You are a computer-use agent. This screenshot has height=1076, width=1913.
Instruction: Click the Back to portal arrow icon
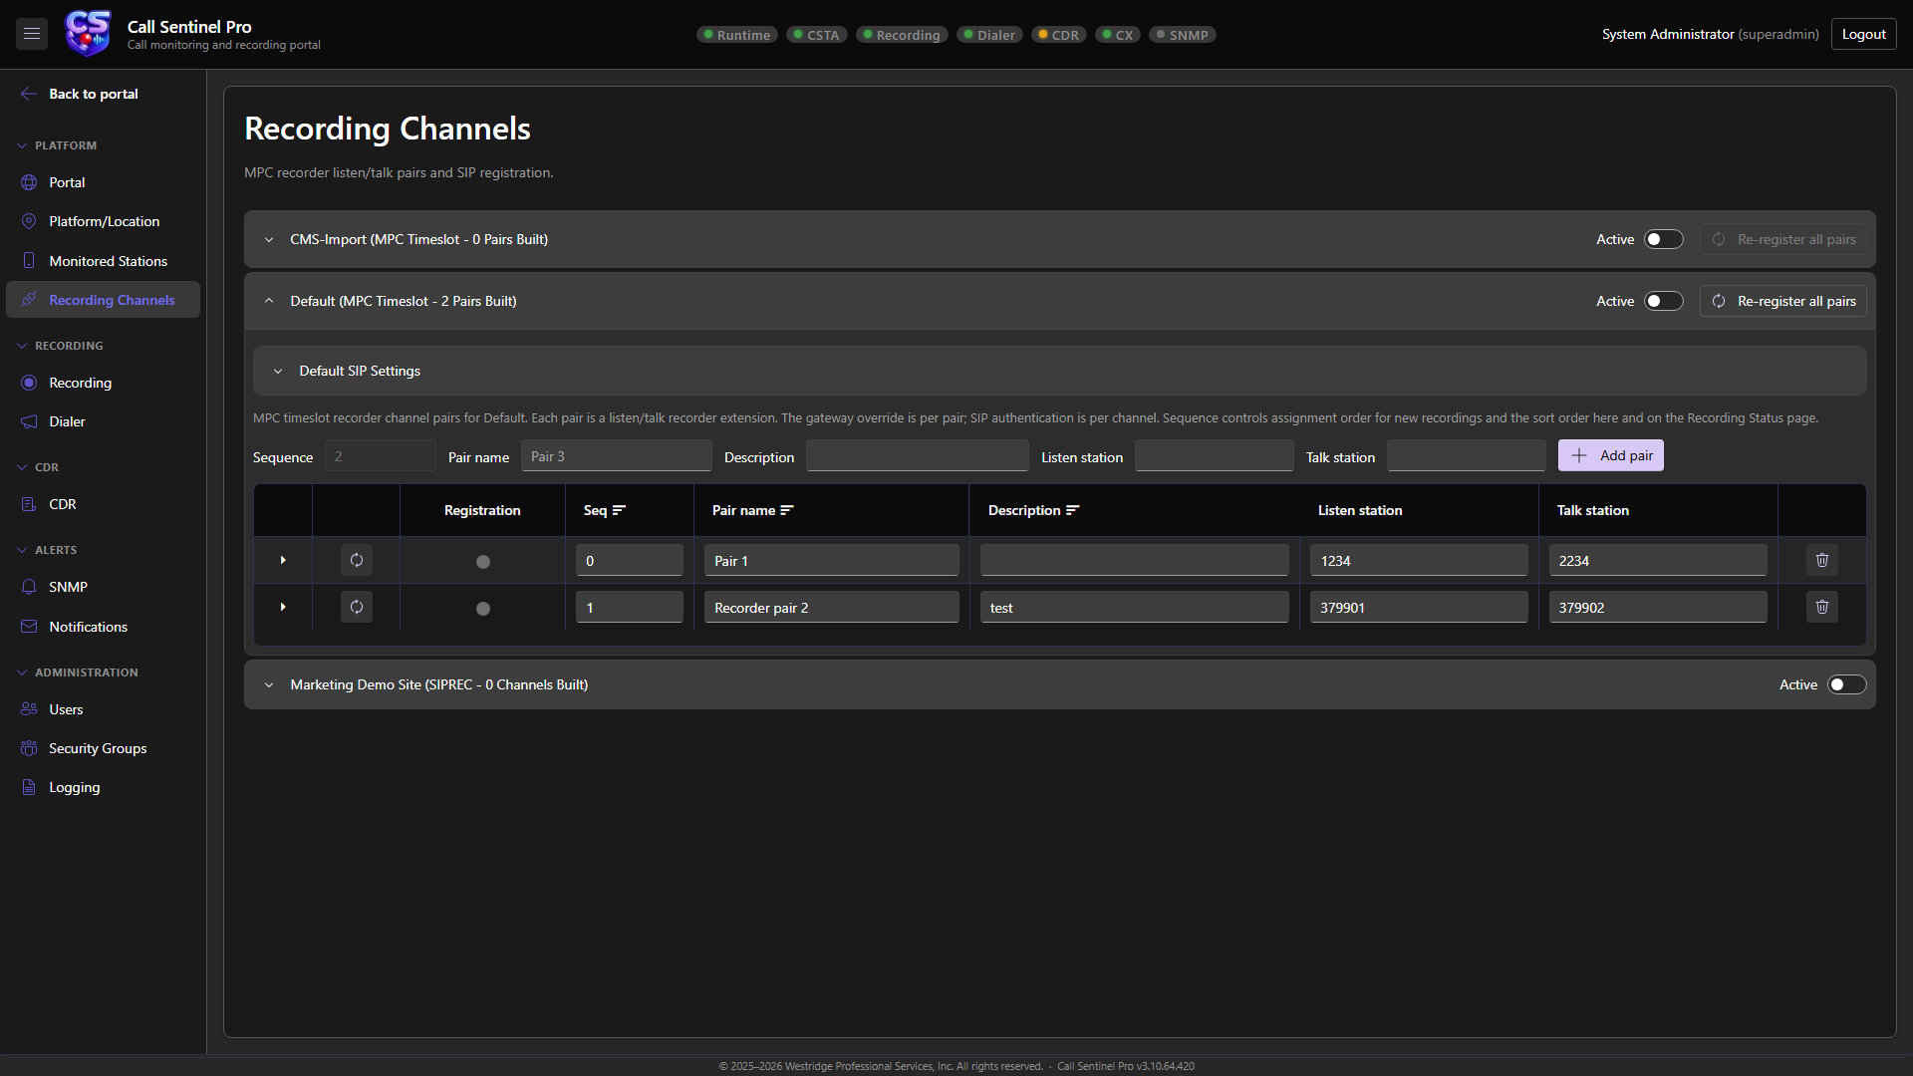(x=29, y=94)
